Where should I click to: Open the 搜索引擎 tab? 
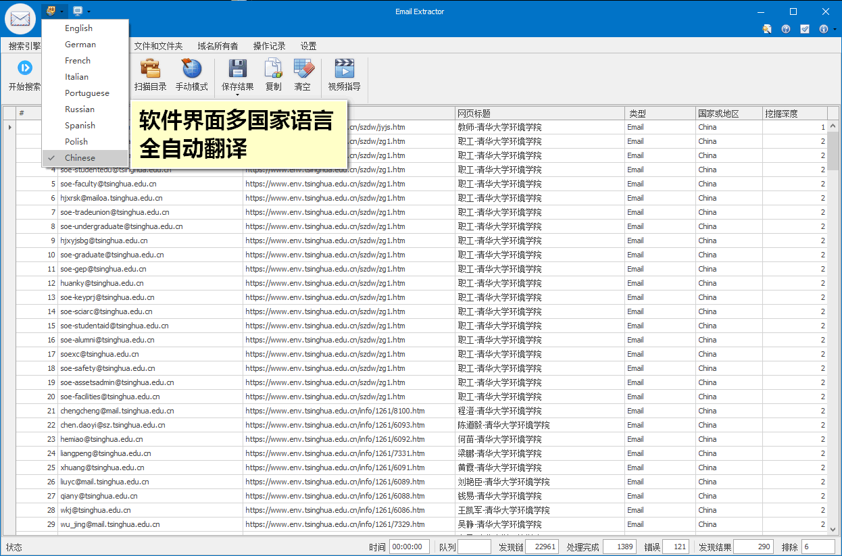(x=24, y=47)
